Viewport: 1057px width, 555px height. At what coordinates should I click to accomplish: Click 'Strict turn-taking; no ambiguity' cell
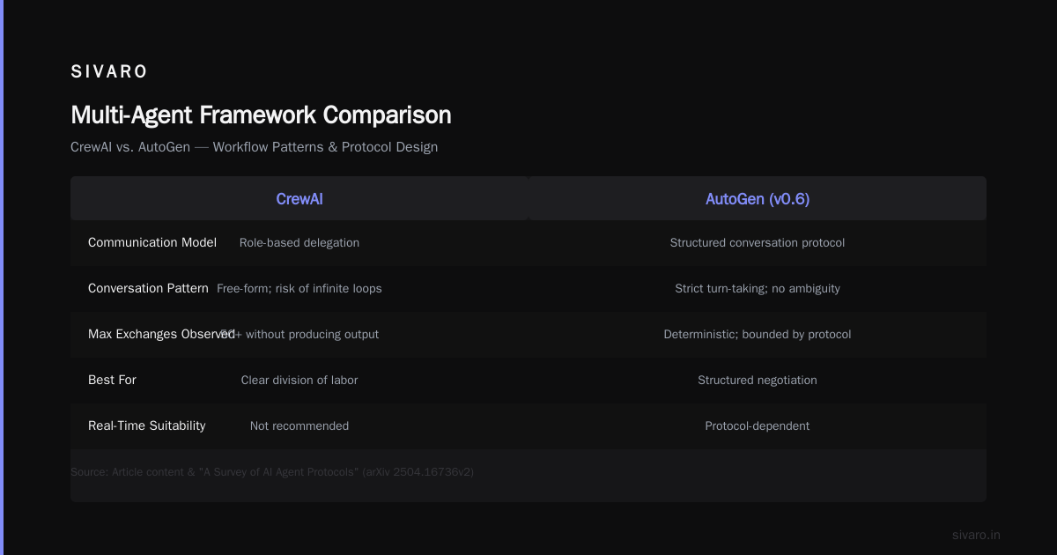coord(758,288)
